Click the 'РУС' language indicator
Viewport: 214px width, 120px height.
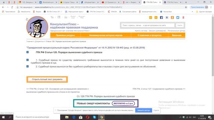[x=195, y=117]
